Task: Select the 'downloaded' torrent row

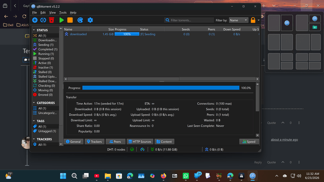Action: point(161,34)
